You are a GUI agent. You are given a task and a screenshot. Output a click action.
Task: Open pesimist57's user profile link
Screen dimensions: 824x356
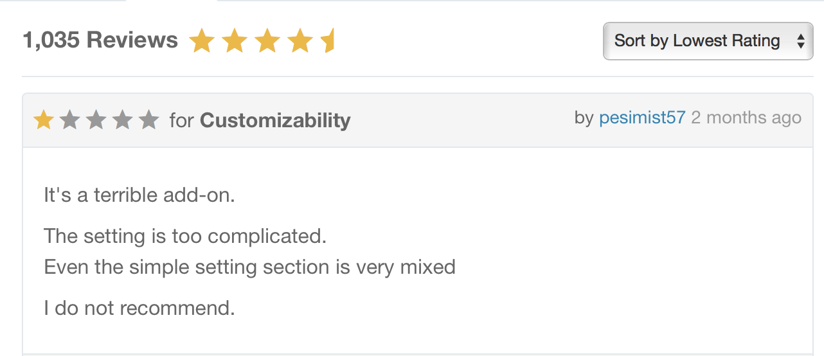[642, 118]
